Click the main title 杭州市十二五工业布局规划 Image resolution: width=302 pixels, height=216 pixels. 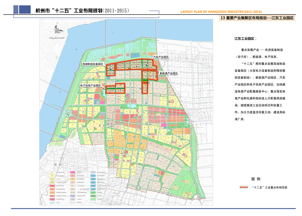[82, 11]
